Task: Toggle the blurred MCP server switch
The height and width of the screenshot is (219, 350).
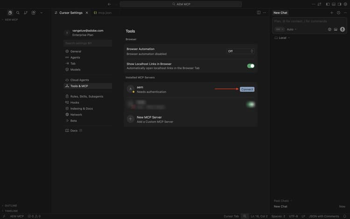Action: tap(251, 104)
